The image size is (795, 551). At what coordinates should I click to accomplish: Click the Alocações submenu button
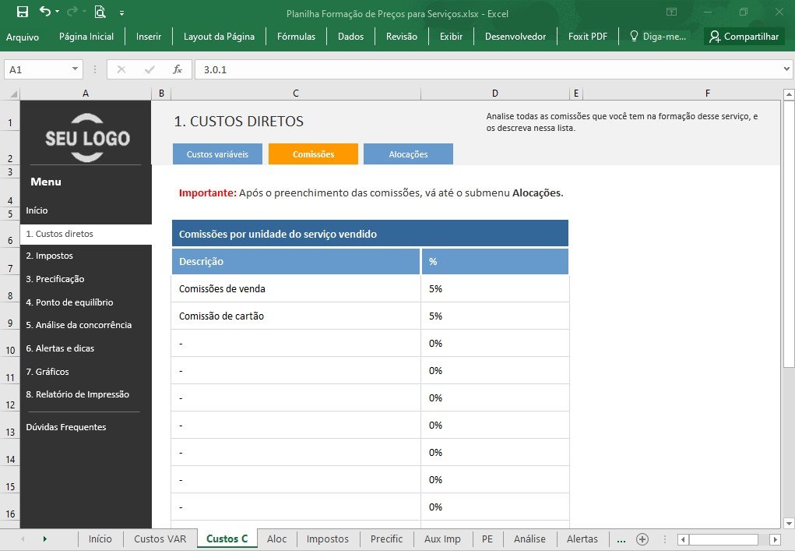point(408,154)
